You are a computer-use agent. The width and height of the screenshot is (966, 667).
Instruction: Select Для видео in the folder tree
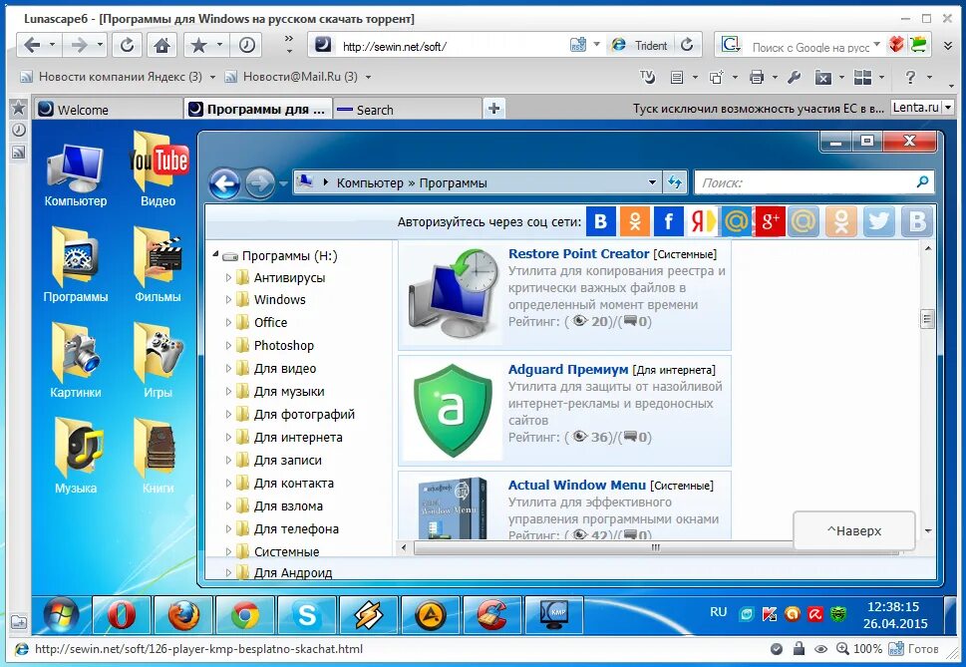(285, 368)
